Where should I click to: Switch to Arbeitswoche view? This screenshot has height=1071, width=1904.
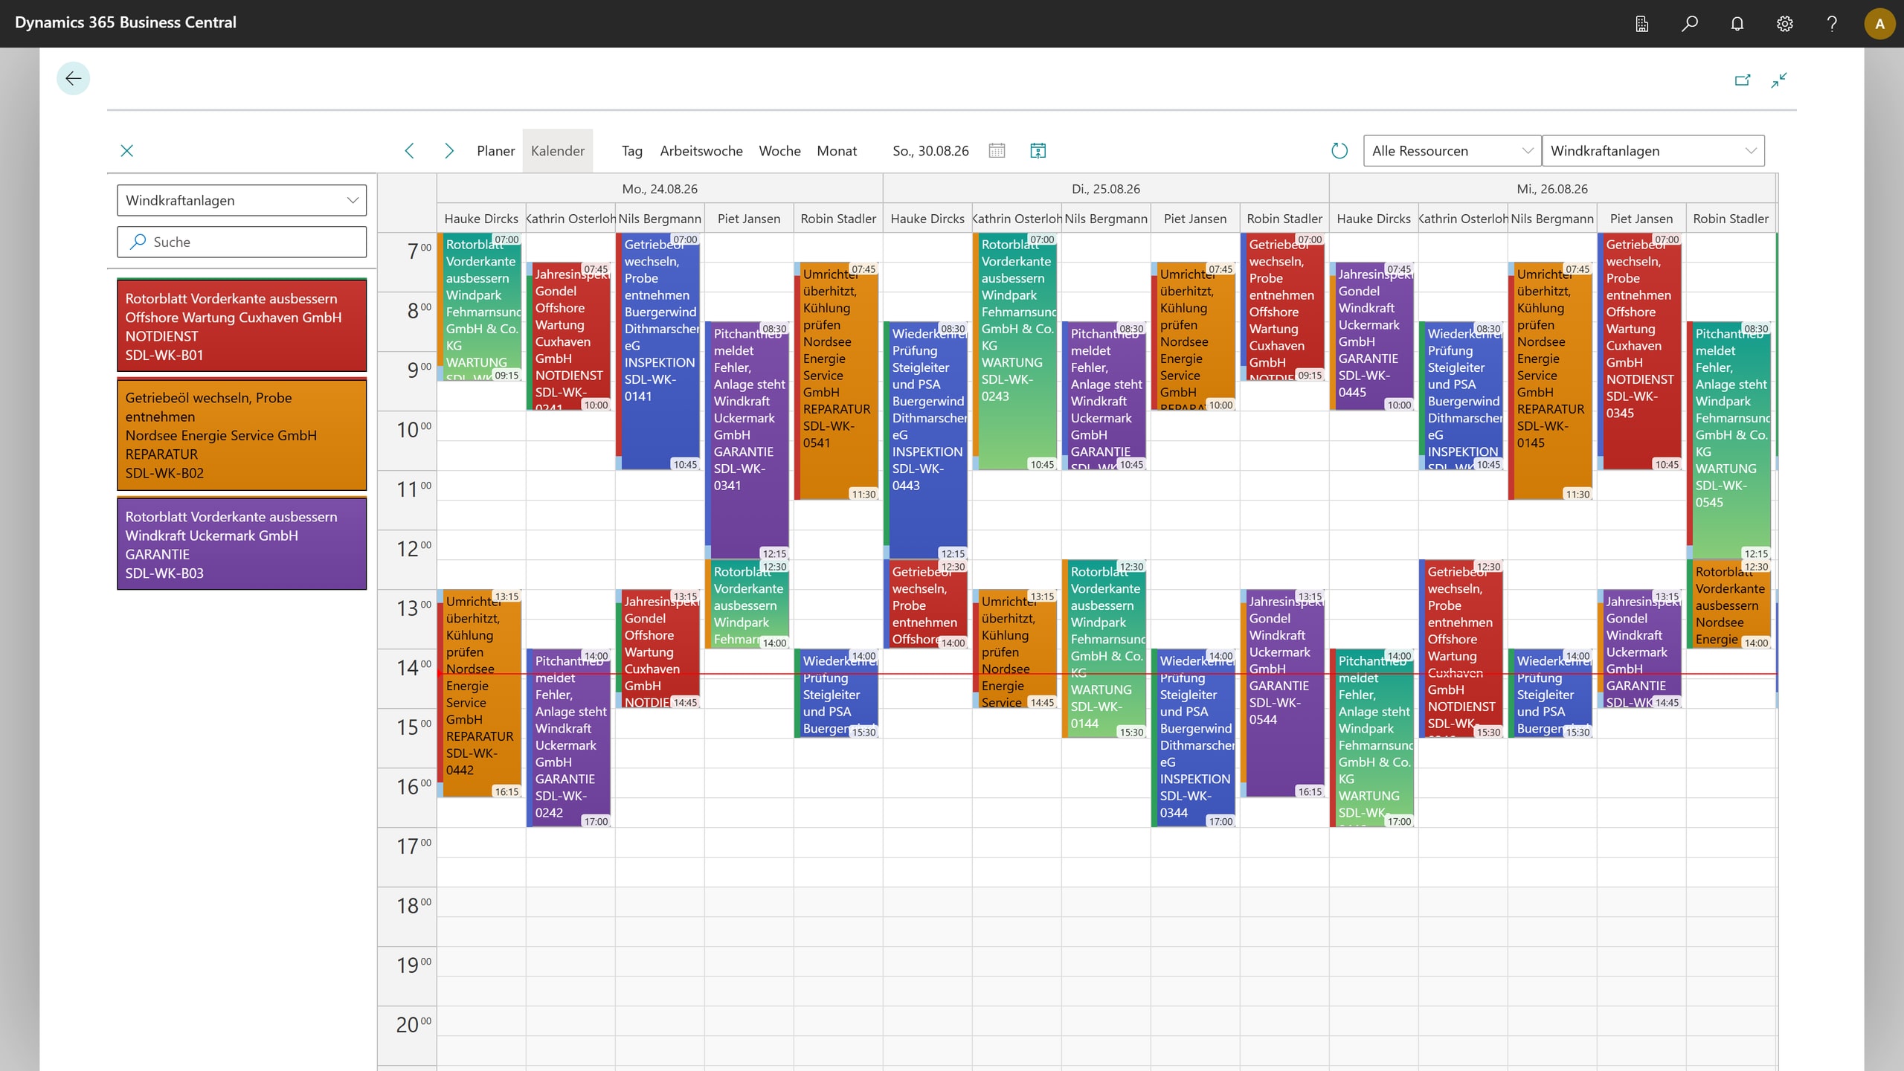point(701,151)
